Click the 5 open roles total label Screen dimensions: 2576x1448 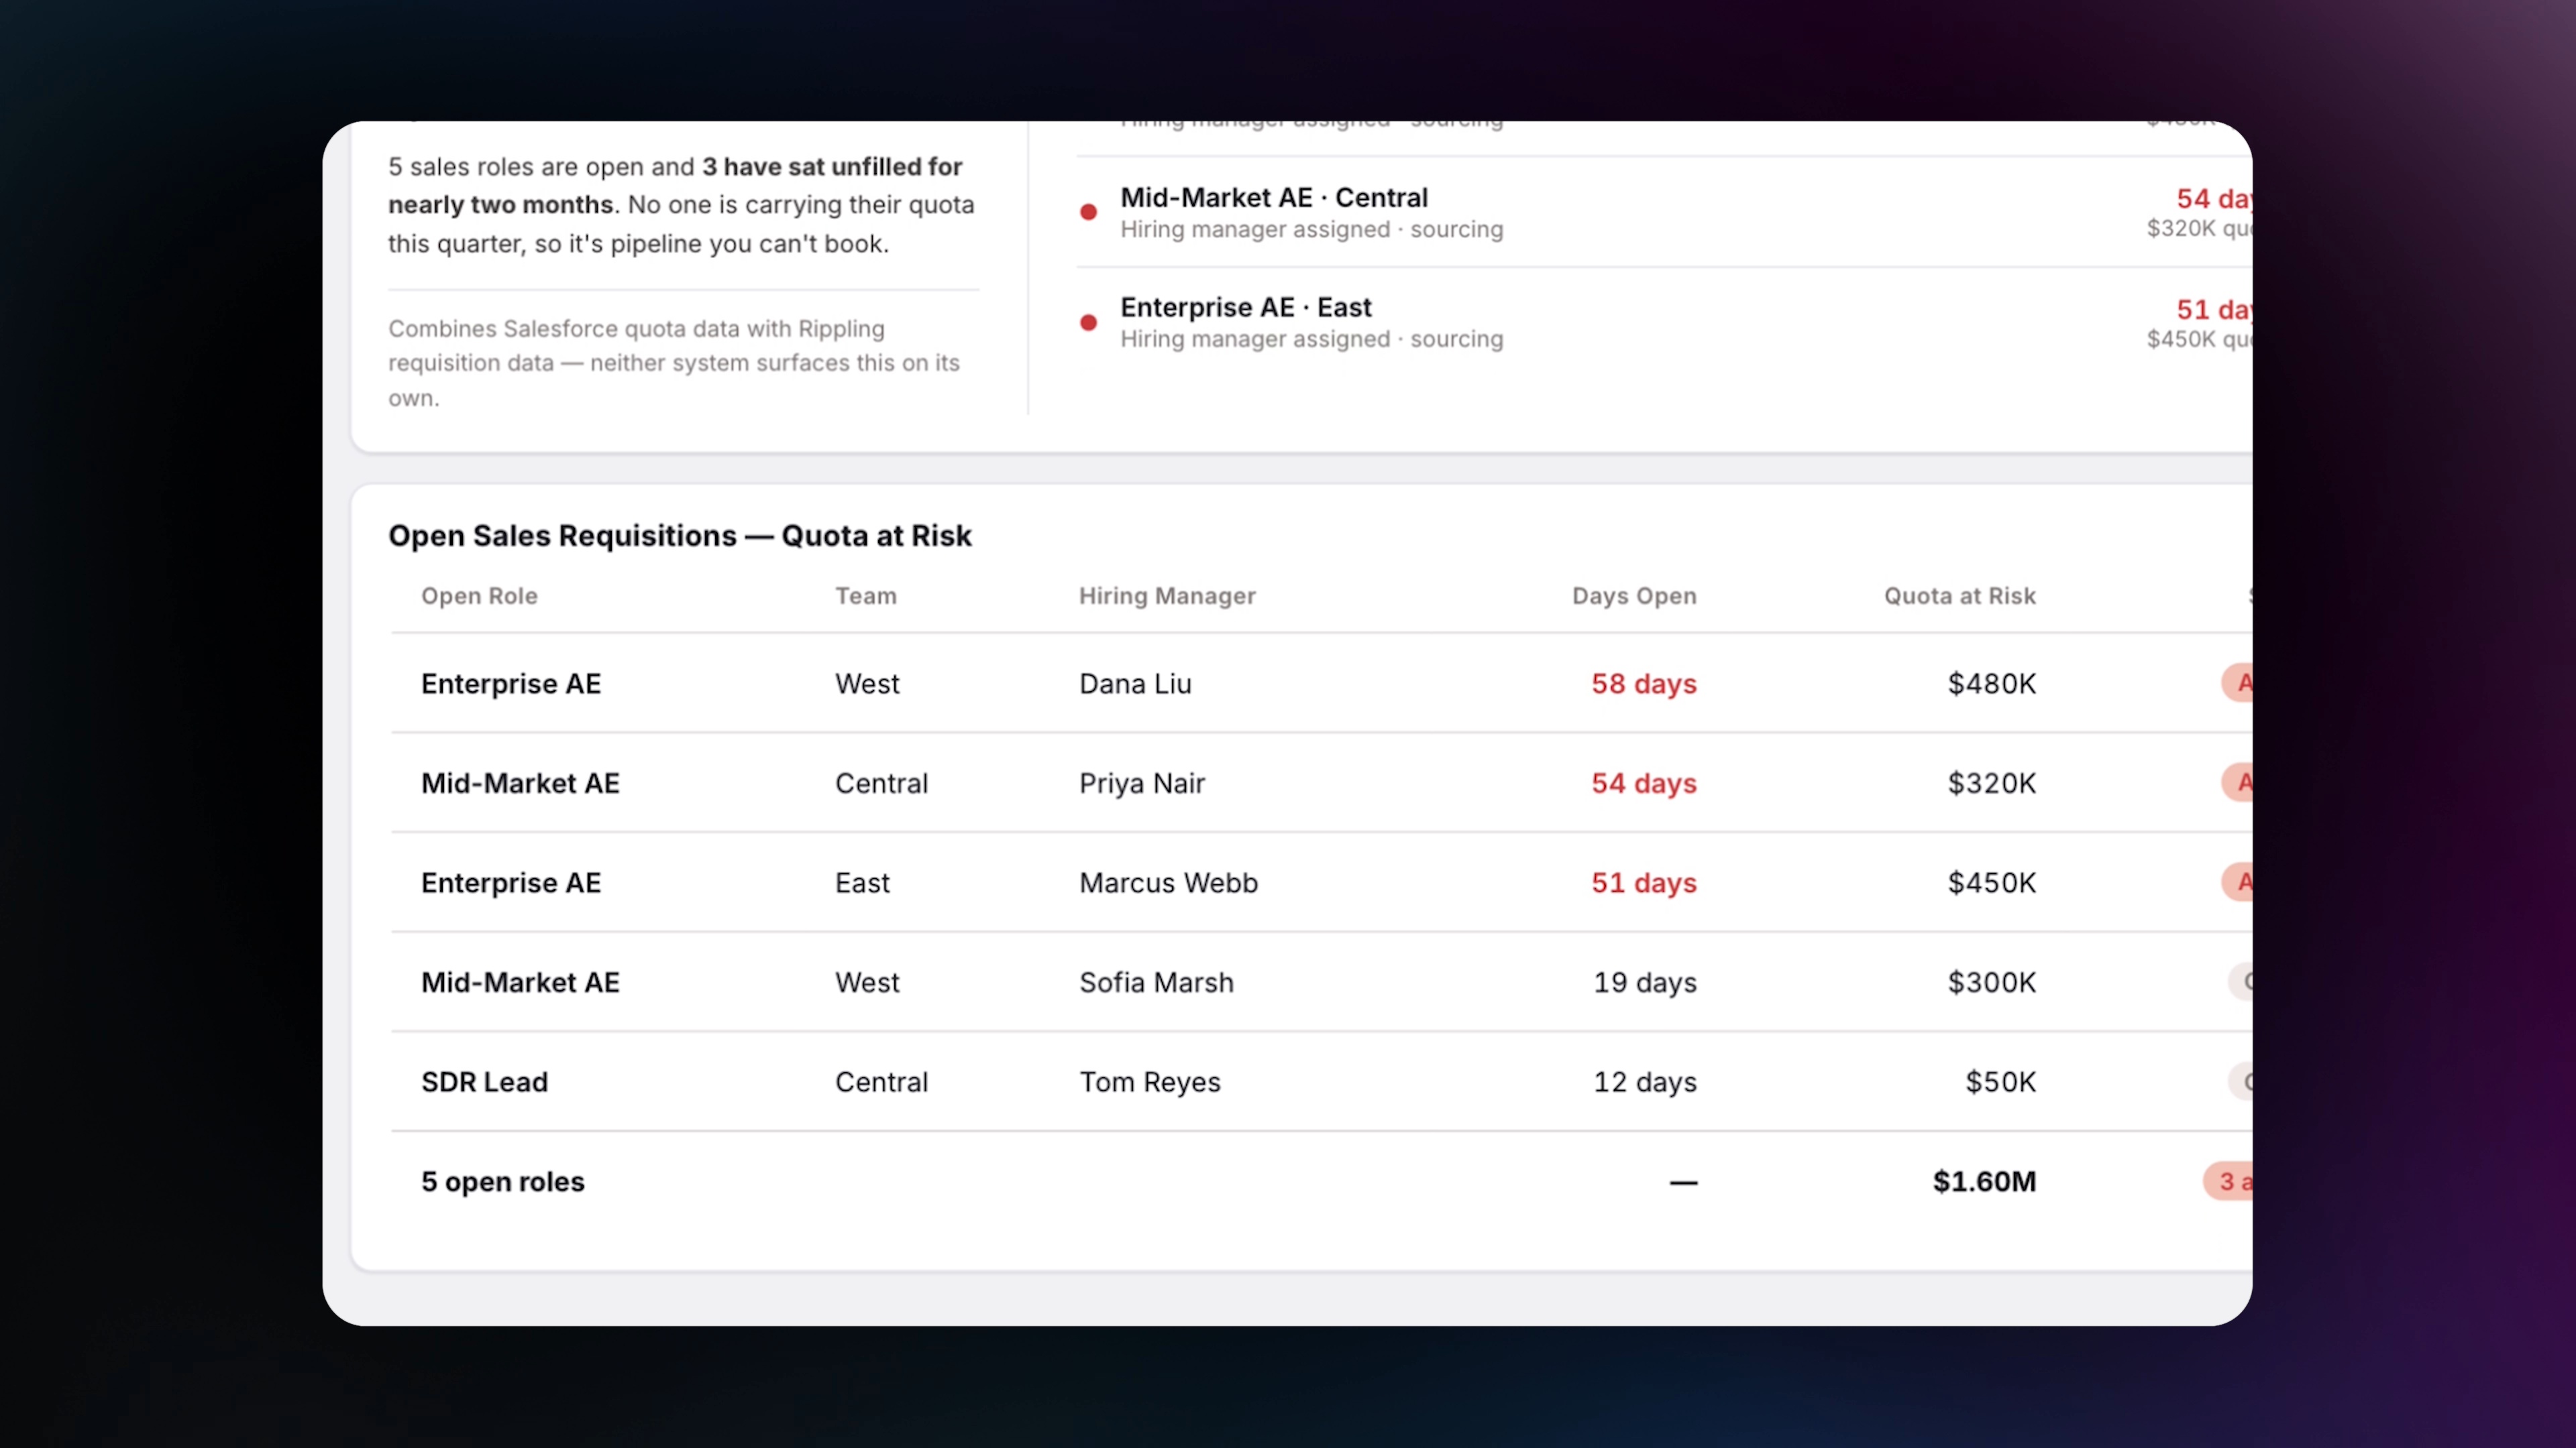tap(503, 1182)
